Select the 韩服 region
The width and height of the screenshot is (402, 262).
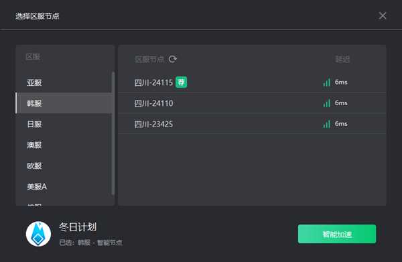pyautogui.click(x=64, y=103)
